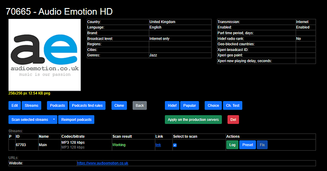This screenshot has height=171, width=327.
Task: Go to Podcasts section
Action: click(x=57, y=105)
